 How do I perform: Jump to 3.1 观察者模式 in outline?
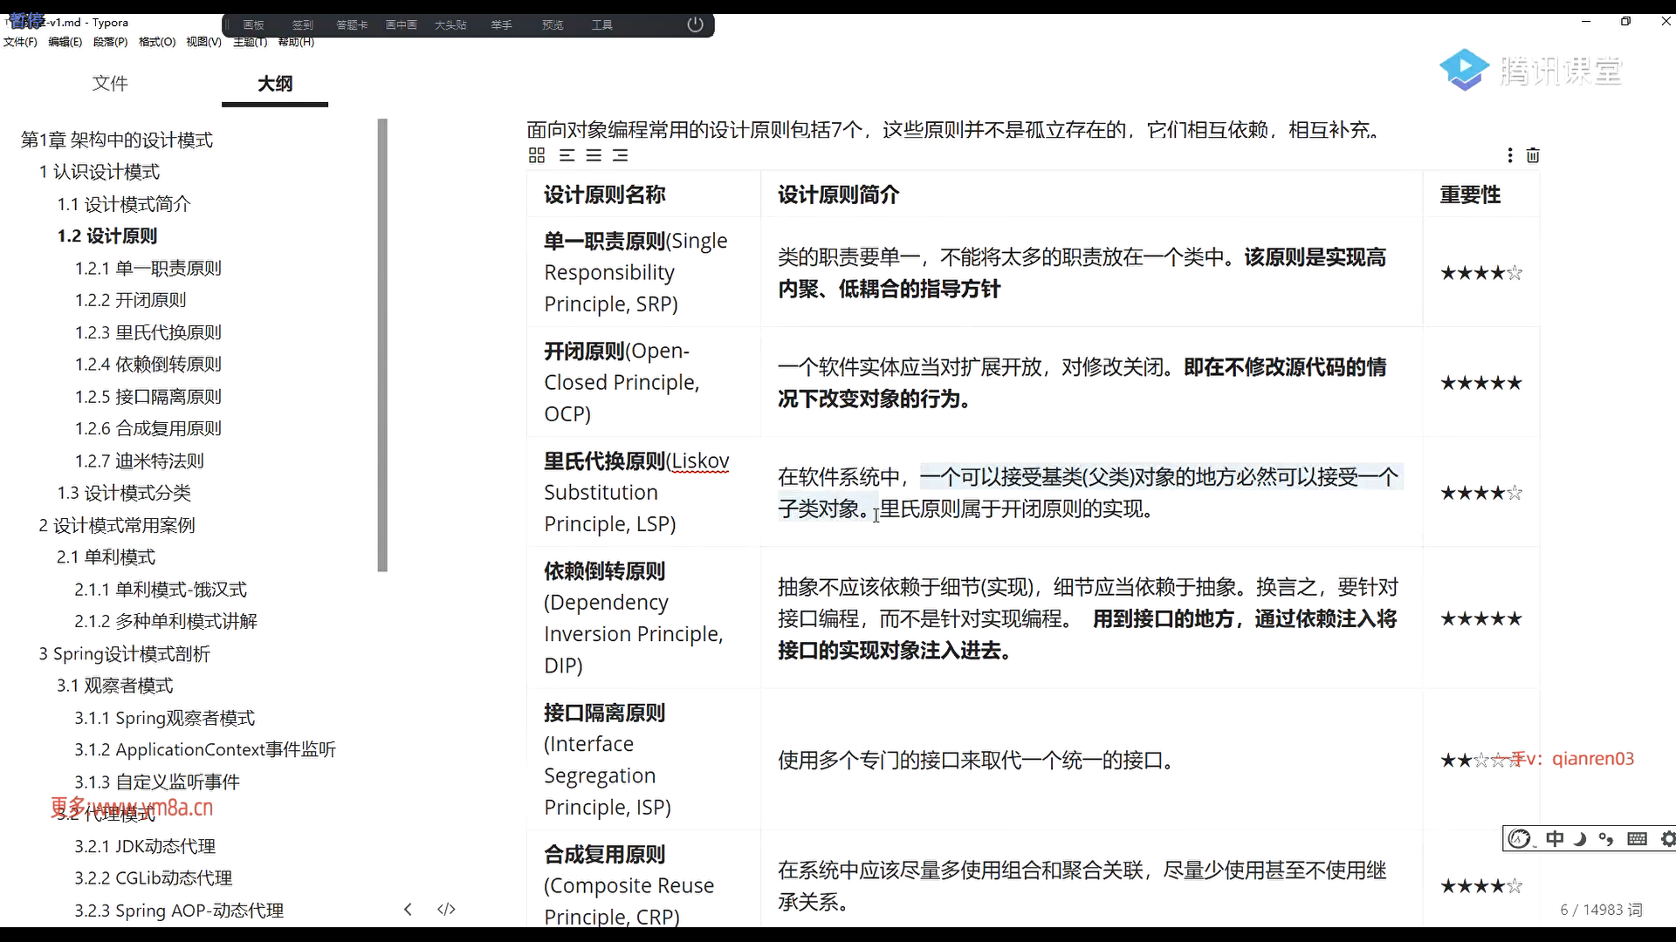(x=114, y=686)
